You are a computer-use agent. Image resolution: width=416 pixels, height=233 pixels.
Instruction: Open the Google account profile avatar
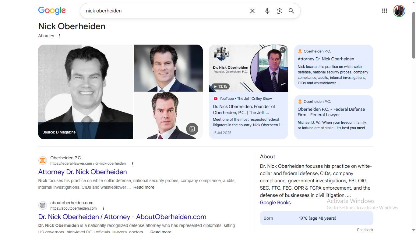tap(399, 11)
